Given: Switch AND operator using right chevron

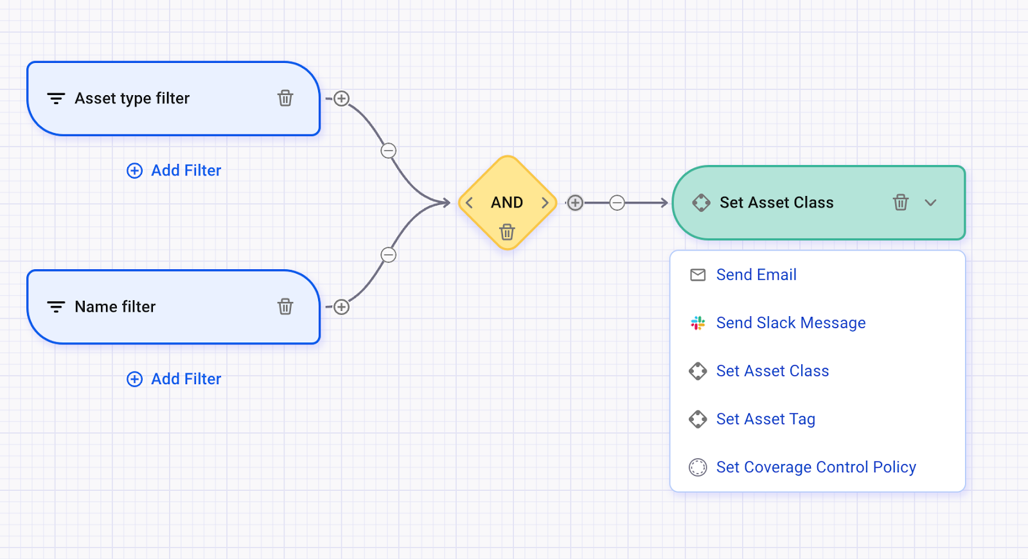Looking at the screenshot, I should (545, 203).
